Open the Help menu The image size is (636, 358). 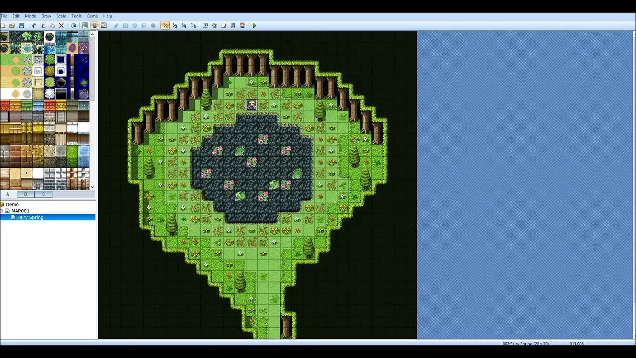(108, 16)
